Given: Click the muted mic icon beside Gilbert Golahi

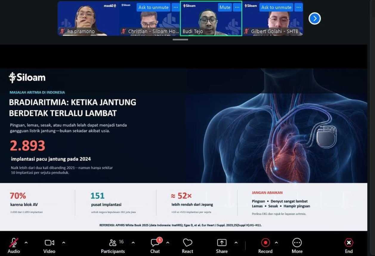Looking at the screenshot, I should tap(246, 31).
